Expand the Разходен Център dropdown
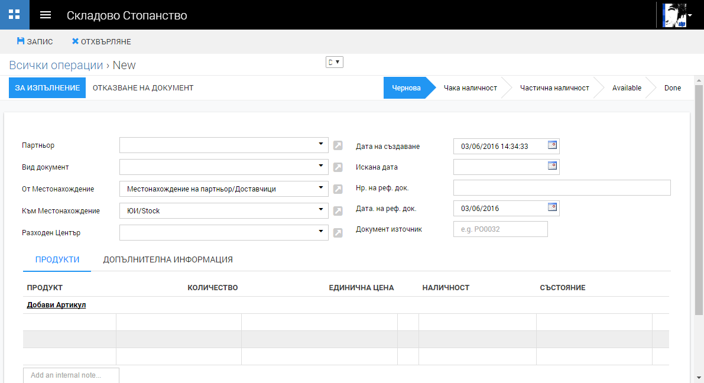The image size is (704, 383). tap(320, 231)
